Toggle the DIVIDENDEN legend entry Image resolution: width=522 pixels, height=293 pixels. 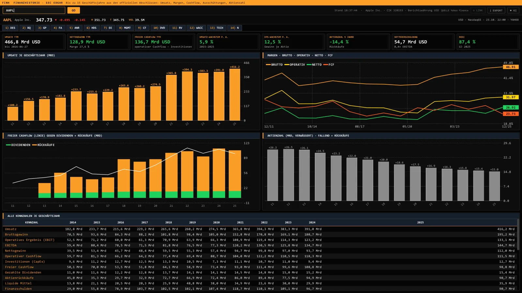pos(18,145)
